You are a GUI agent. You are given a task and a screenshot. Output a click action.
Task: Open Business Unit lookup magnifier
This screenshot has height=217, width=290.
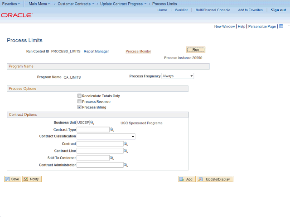(92, 123)
